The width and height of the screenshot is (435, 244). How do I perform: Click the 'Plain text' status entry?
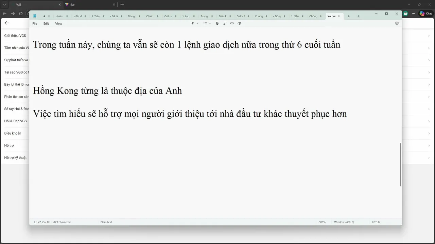pos(106,222)
